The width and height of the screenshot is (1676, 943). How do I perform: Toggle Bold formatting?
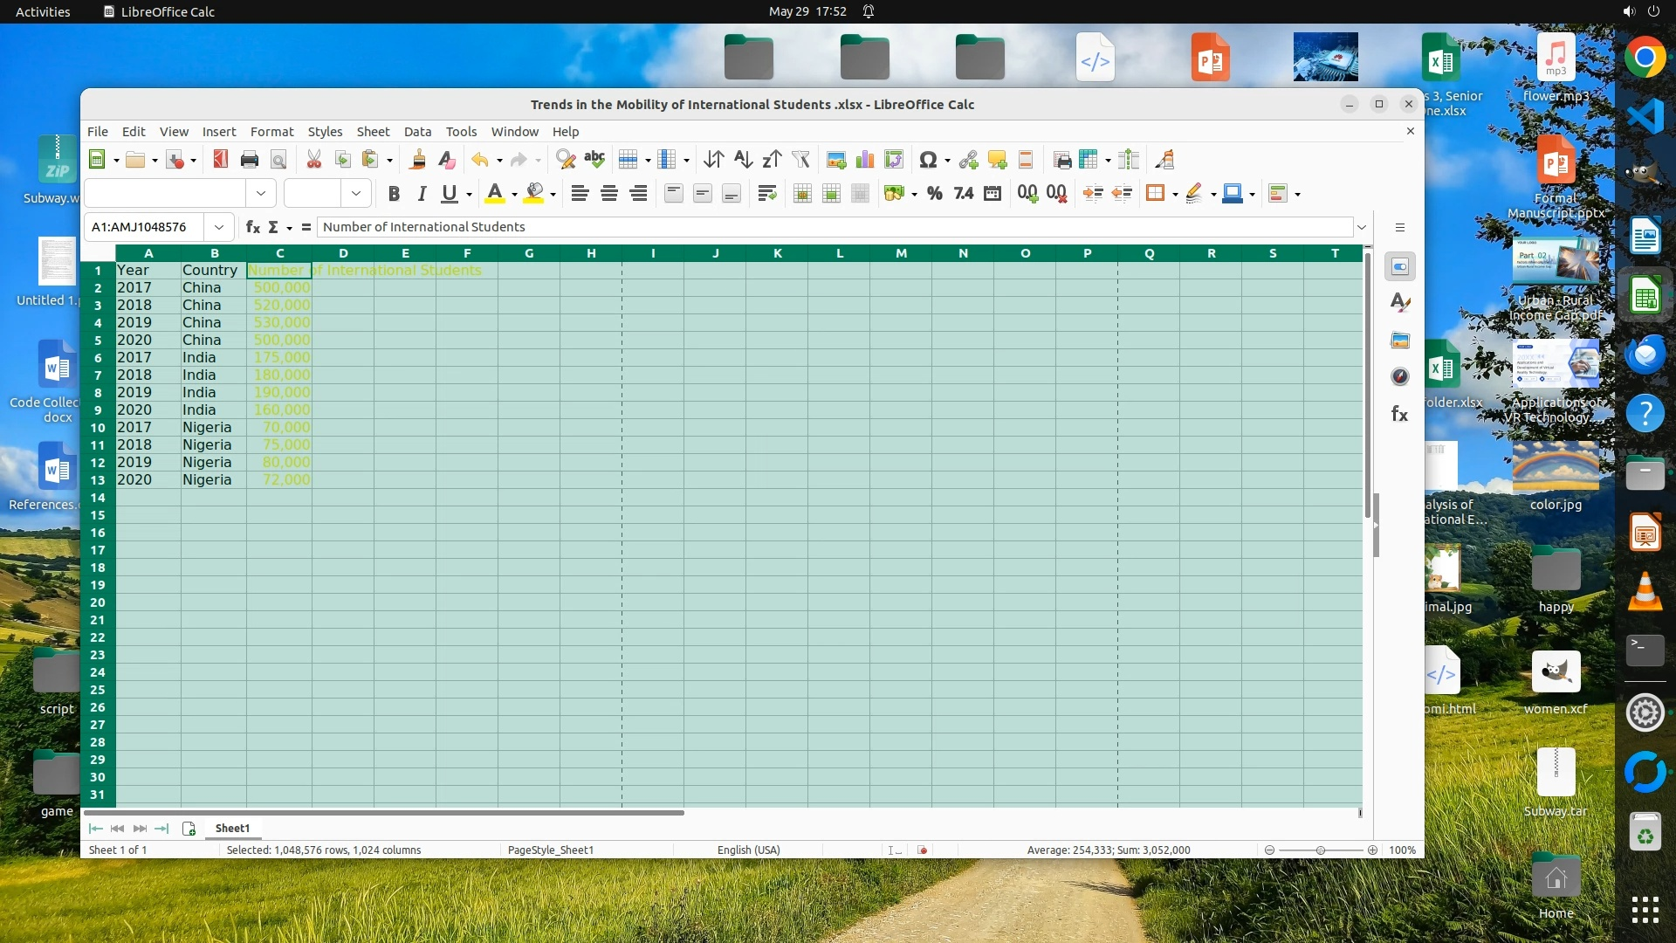[394, 194]
